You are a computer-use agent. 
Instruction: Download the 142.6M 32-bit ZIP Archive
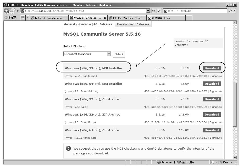[212, 114]
